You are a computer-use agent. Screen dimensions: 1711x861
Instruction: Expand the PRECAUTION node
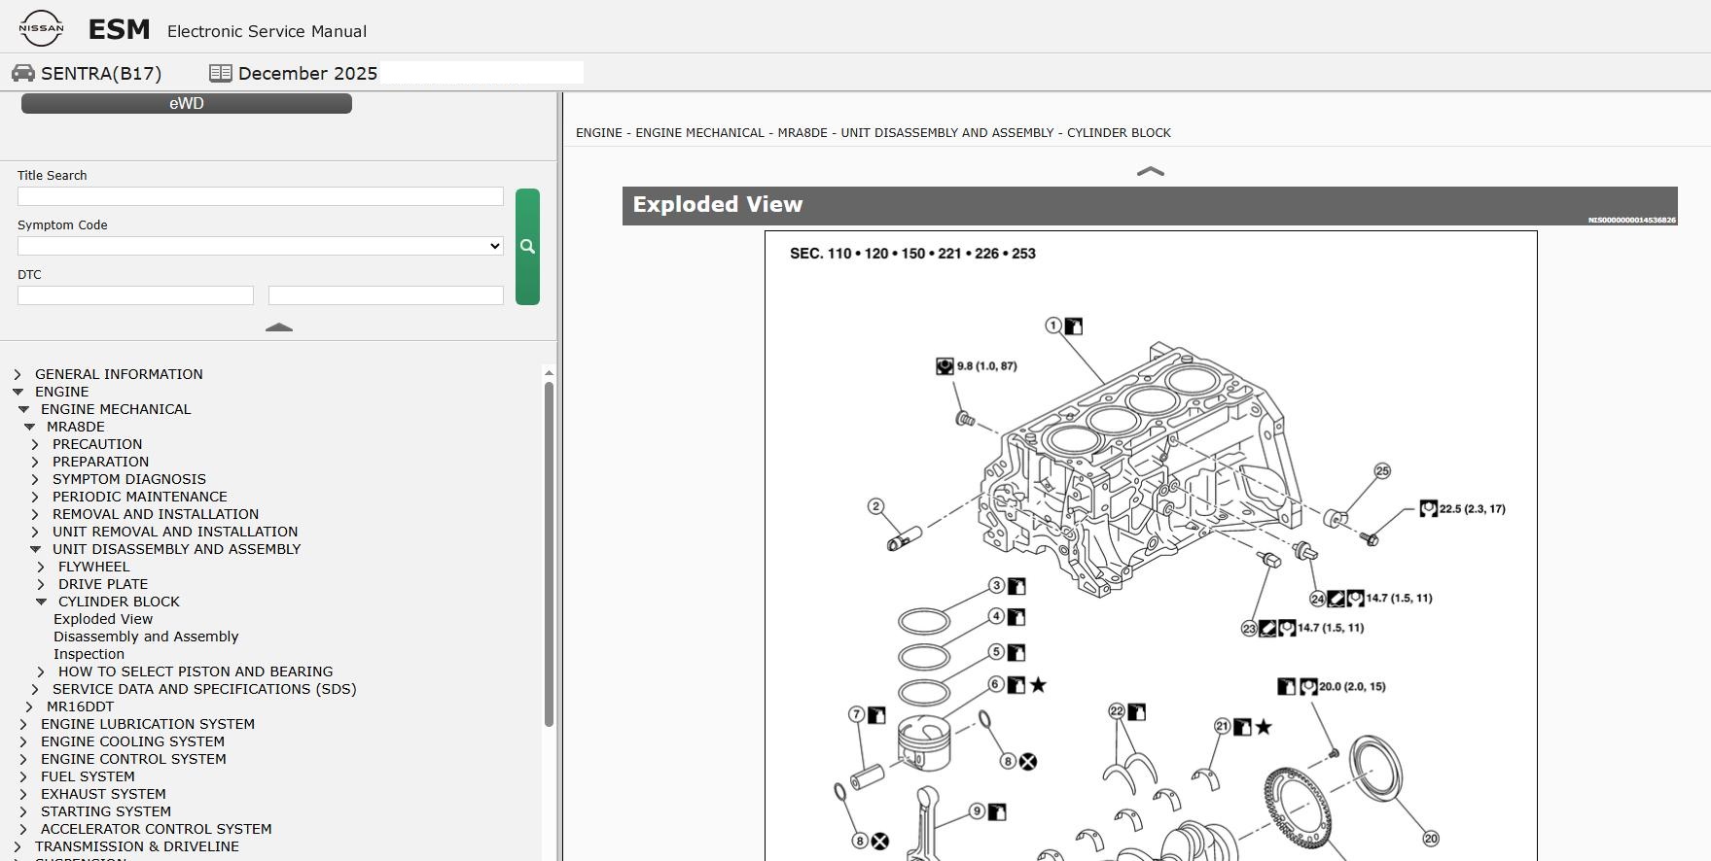(35, 444)
